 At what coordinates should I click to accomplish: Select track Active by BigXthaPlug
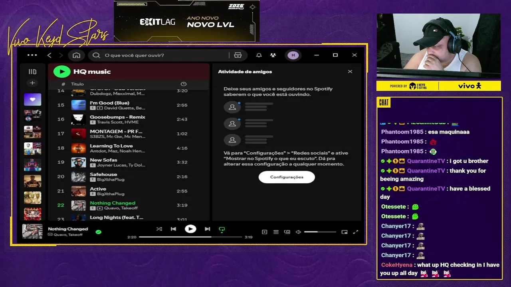[x=129, y=191]
